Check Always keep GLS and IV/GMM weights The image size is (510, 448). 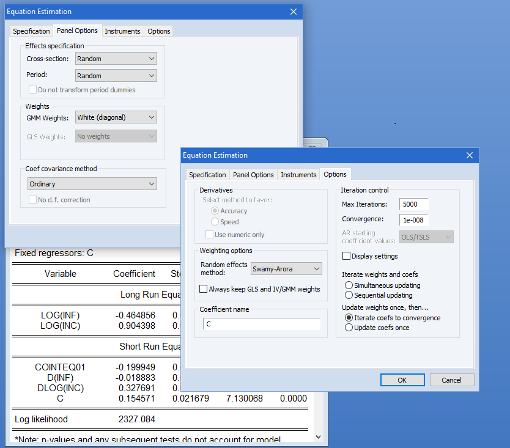pos(204,289)
